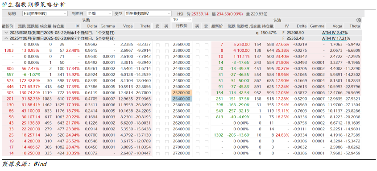Image resolution: width=377 pixels, height=171 pixels.
Task: Select the highlighted strike price 25400.00
Action: click(x=182, y=99)
